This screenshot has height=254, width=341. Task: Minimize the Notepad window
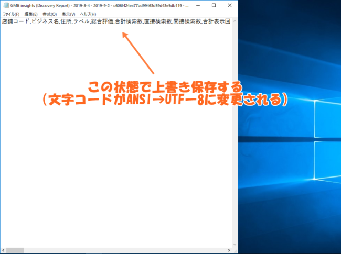pyautogui.click(x=198, y=5)
